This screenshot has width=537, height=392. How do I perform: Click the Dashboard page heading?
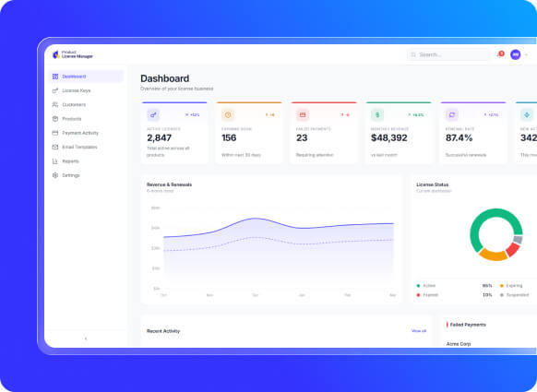(x=165, y=78)
